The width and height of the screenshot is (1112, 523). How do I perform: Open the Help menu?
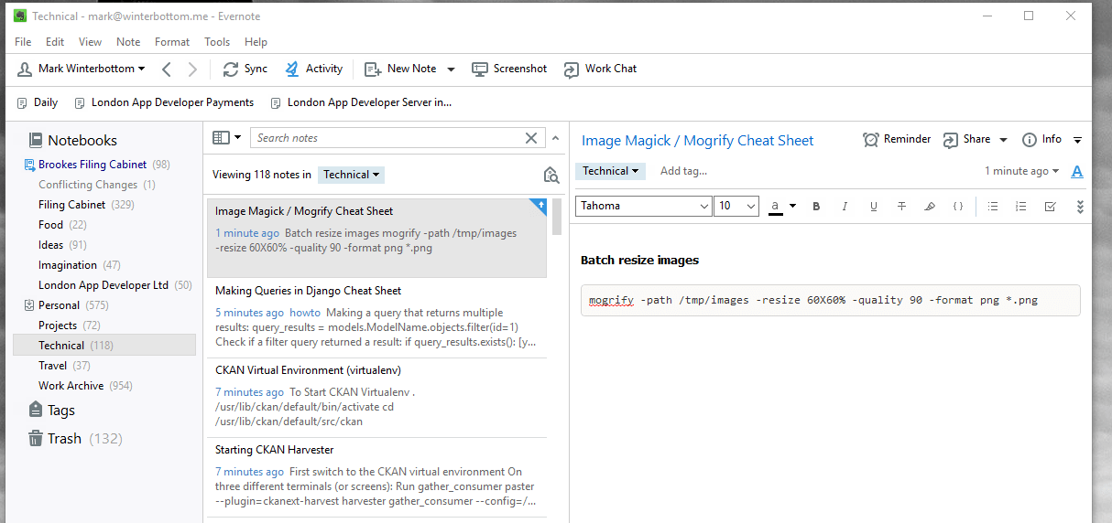(x=256, y=42)
